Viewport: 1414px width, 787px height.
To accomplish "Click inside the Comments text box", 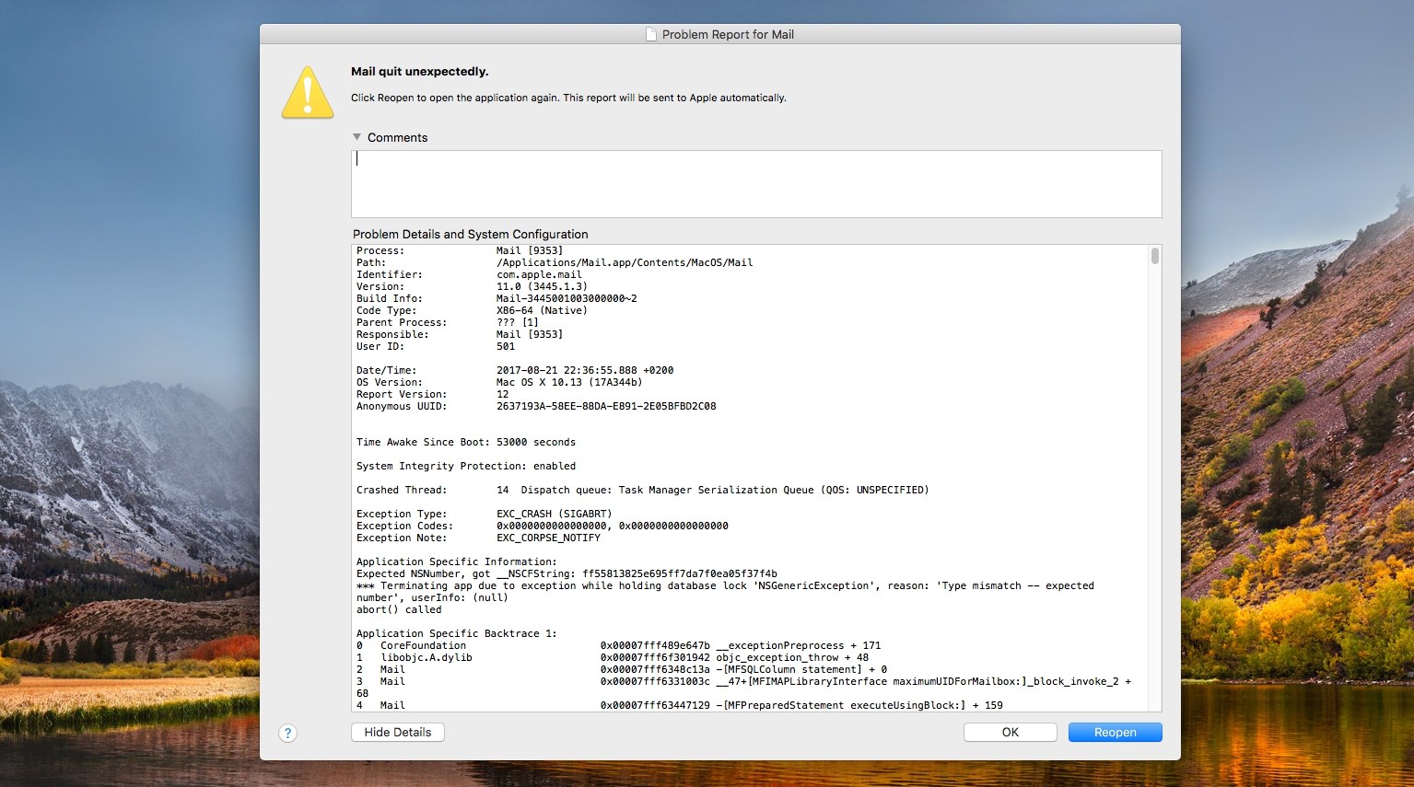I will [756, 184].
